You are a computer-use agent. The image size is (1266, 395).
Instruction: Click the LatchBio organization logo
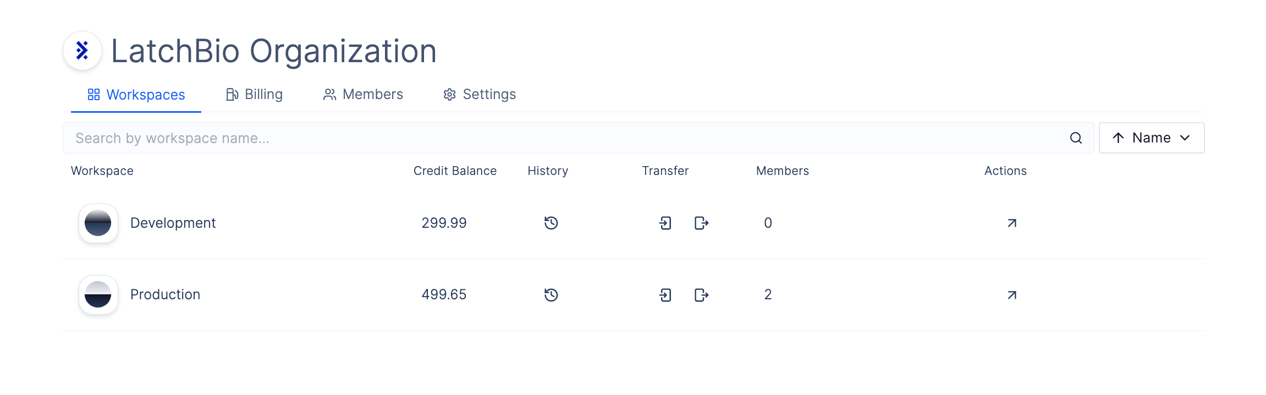[82, 51]
